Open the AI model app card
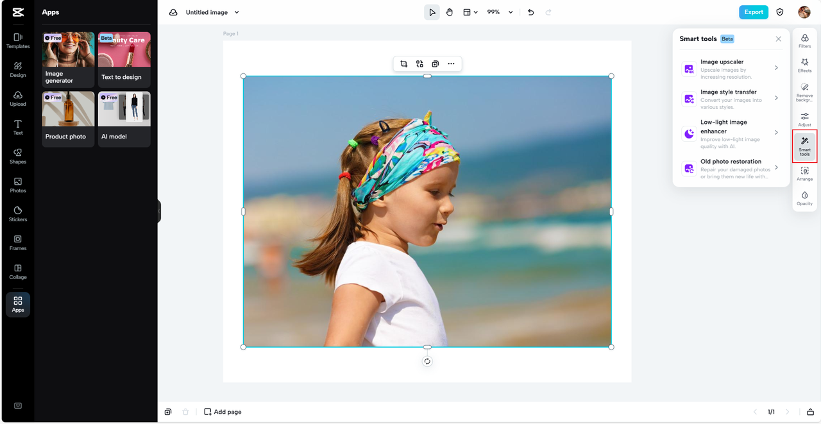Image resolution: width=821 pixels, height=424 pixels. 124,119
